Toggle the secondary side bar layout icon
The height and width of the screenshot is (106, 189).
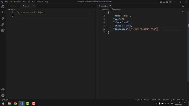167,2
